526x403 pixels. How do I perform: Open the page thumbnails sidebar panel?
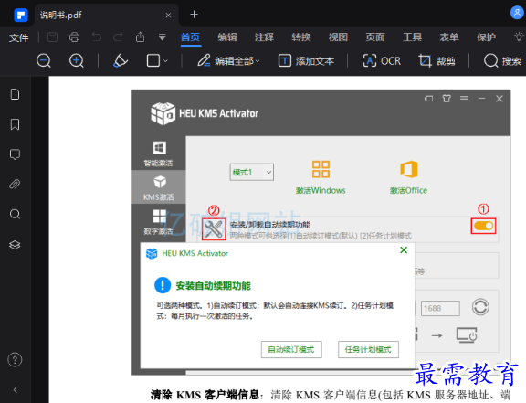click(x=15, y=94)
